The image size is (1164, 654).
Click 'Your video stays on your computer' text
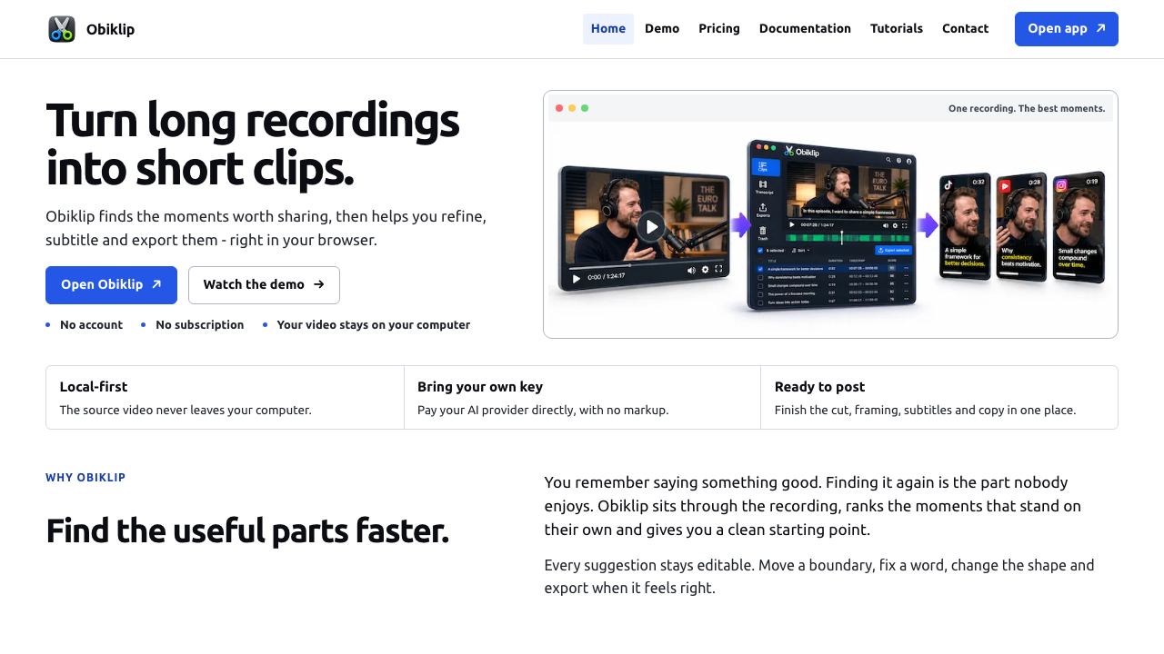click(x=374, y=325)
